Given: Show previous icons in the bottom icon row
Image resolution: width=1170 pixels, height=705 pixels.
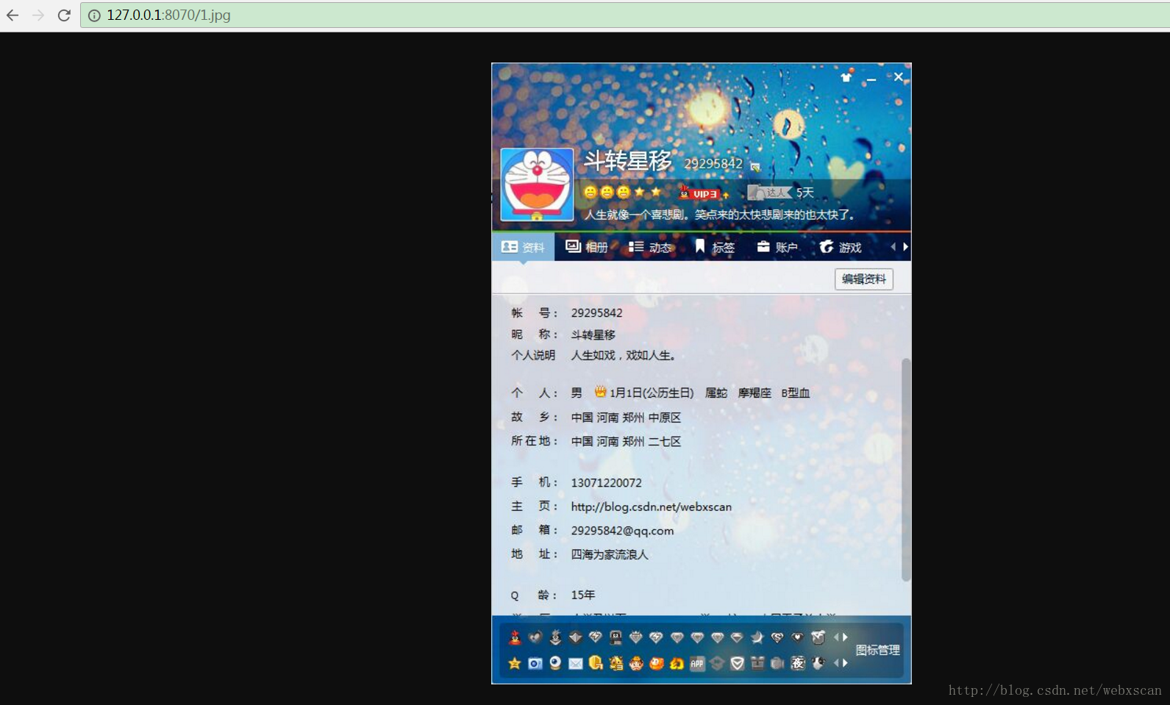Looking at the screenshot, I should click(836, 663).
